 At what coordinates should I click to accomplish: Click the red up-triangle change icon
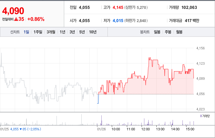pyautogui.click(x=16, y=19)
